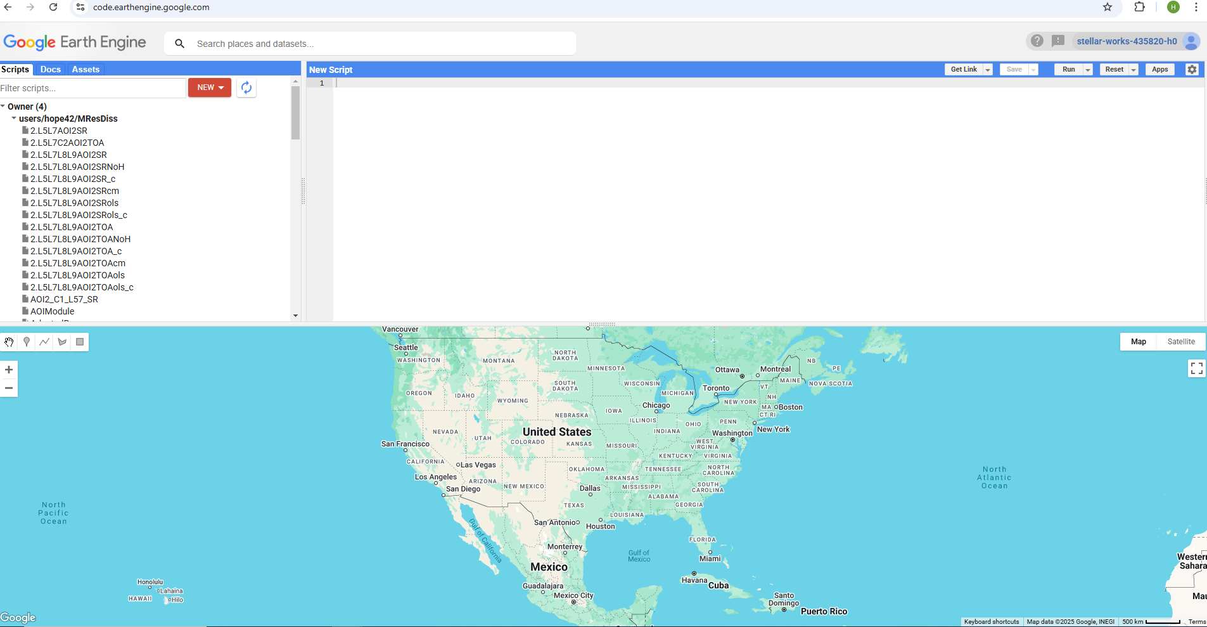Viewport: 1207px width, 627px height.
Task: Open the code editor settings gear
Action: click(x=1192, y=70)
